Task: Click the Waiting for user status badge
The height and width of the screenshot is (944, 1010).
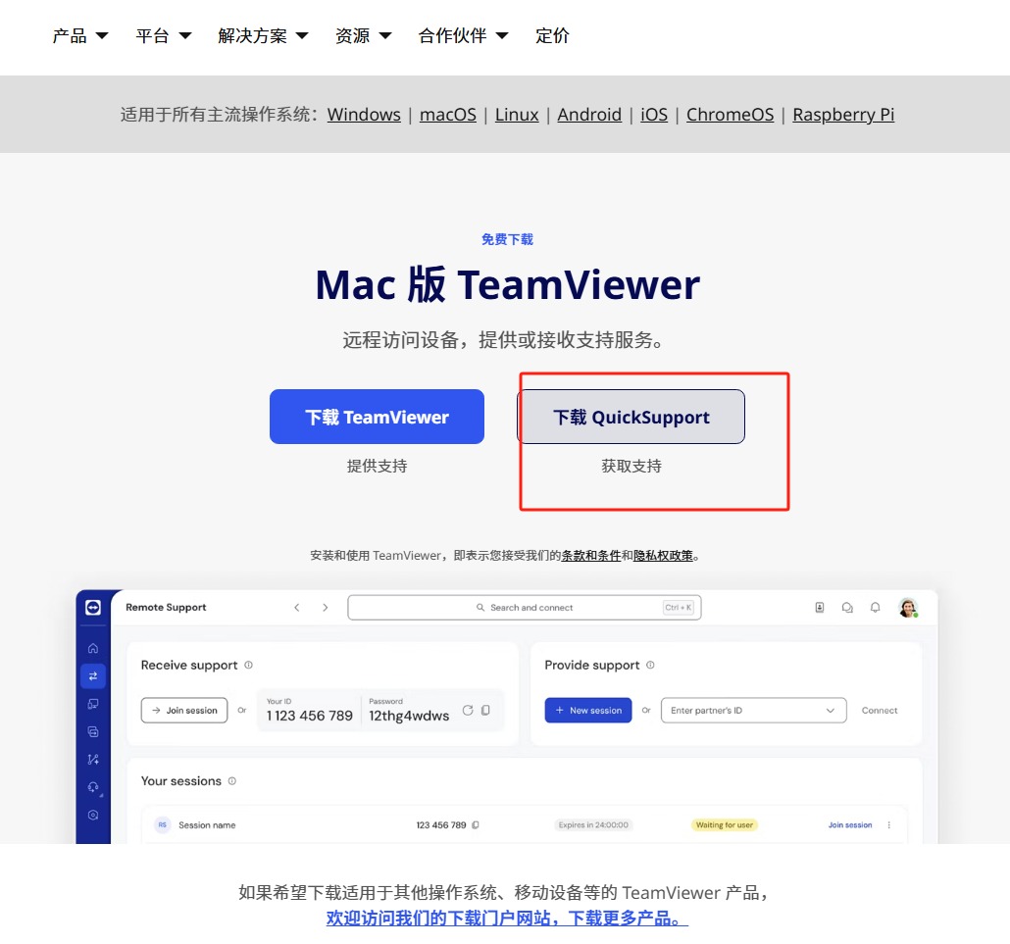Action: pyautogui.click(x=724, y=824)
